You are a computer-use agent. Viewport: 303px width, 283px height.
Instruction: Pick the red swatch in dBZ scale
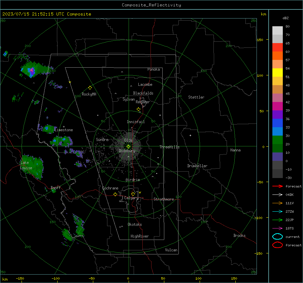[277, 47]
